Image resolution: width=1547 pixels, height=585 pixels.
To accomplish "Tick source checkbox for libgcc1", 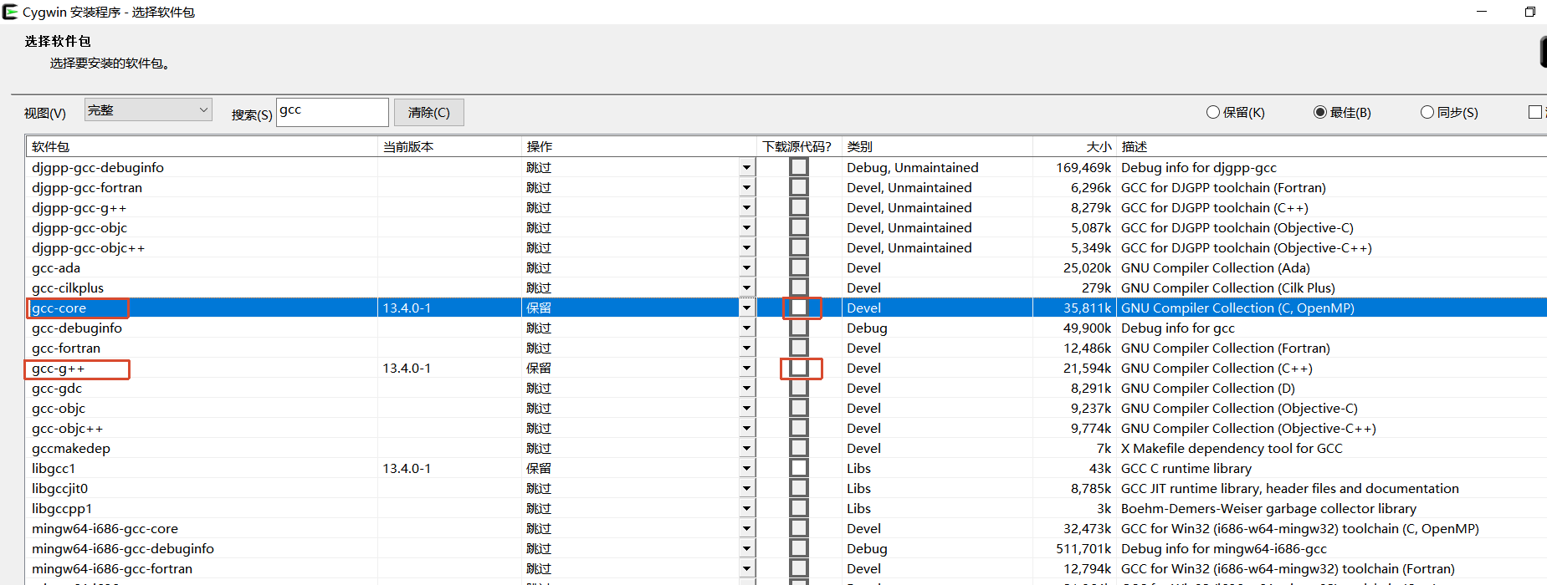I will pos(799,468).
